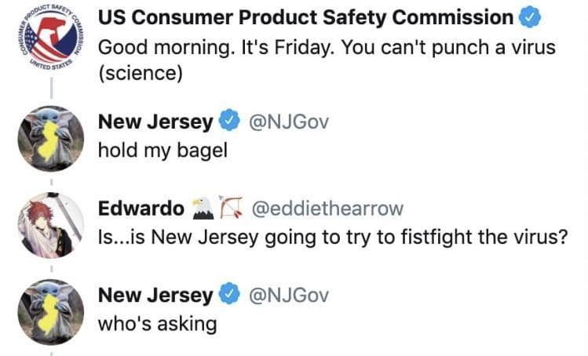Open the Edwardo display name link
The height and width of the screenshot is (356, 588).
click(x=140, y=209)
